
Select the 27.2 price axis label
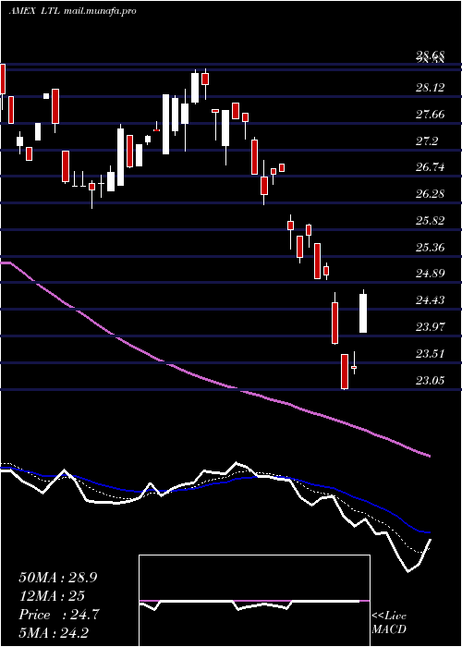(x=427, y=141)
